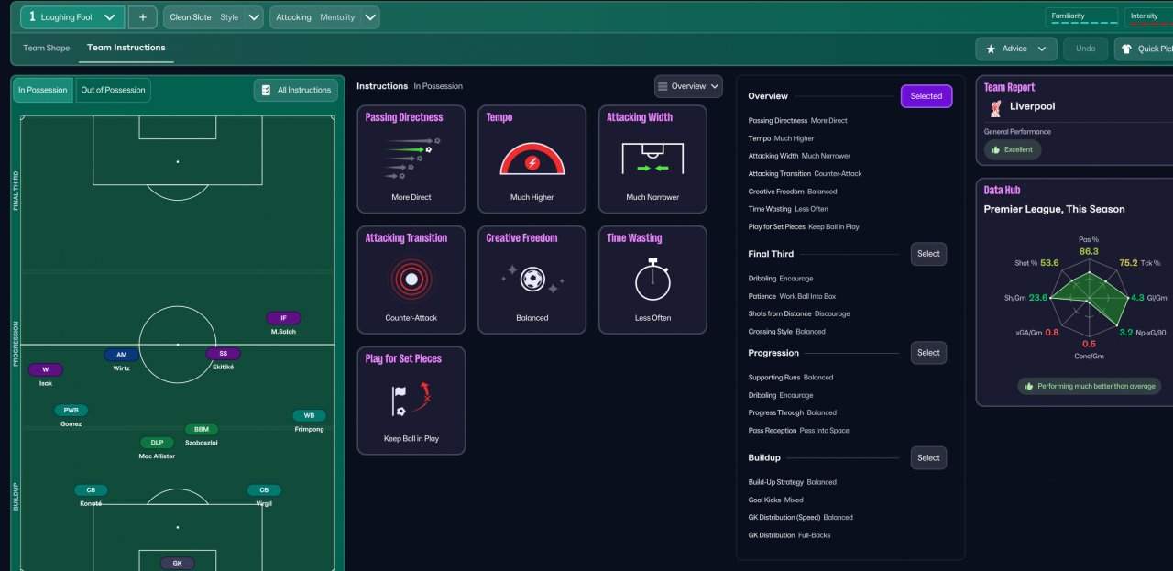Click the Crossing Style Balanced row
This screenshot has height=571, width=1173.
click(787, 332)
